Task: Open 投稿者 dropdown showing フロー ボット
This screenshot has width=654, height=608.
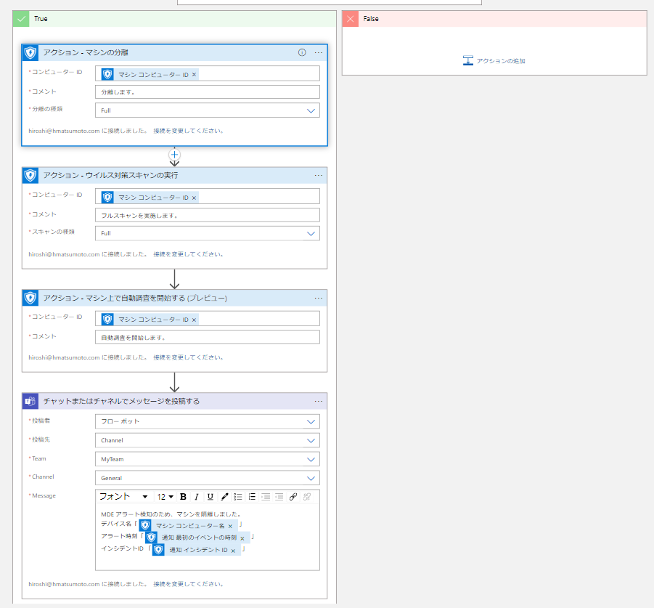Action: 208,421
